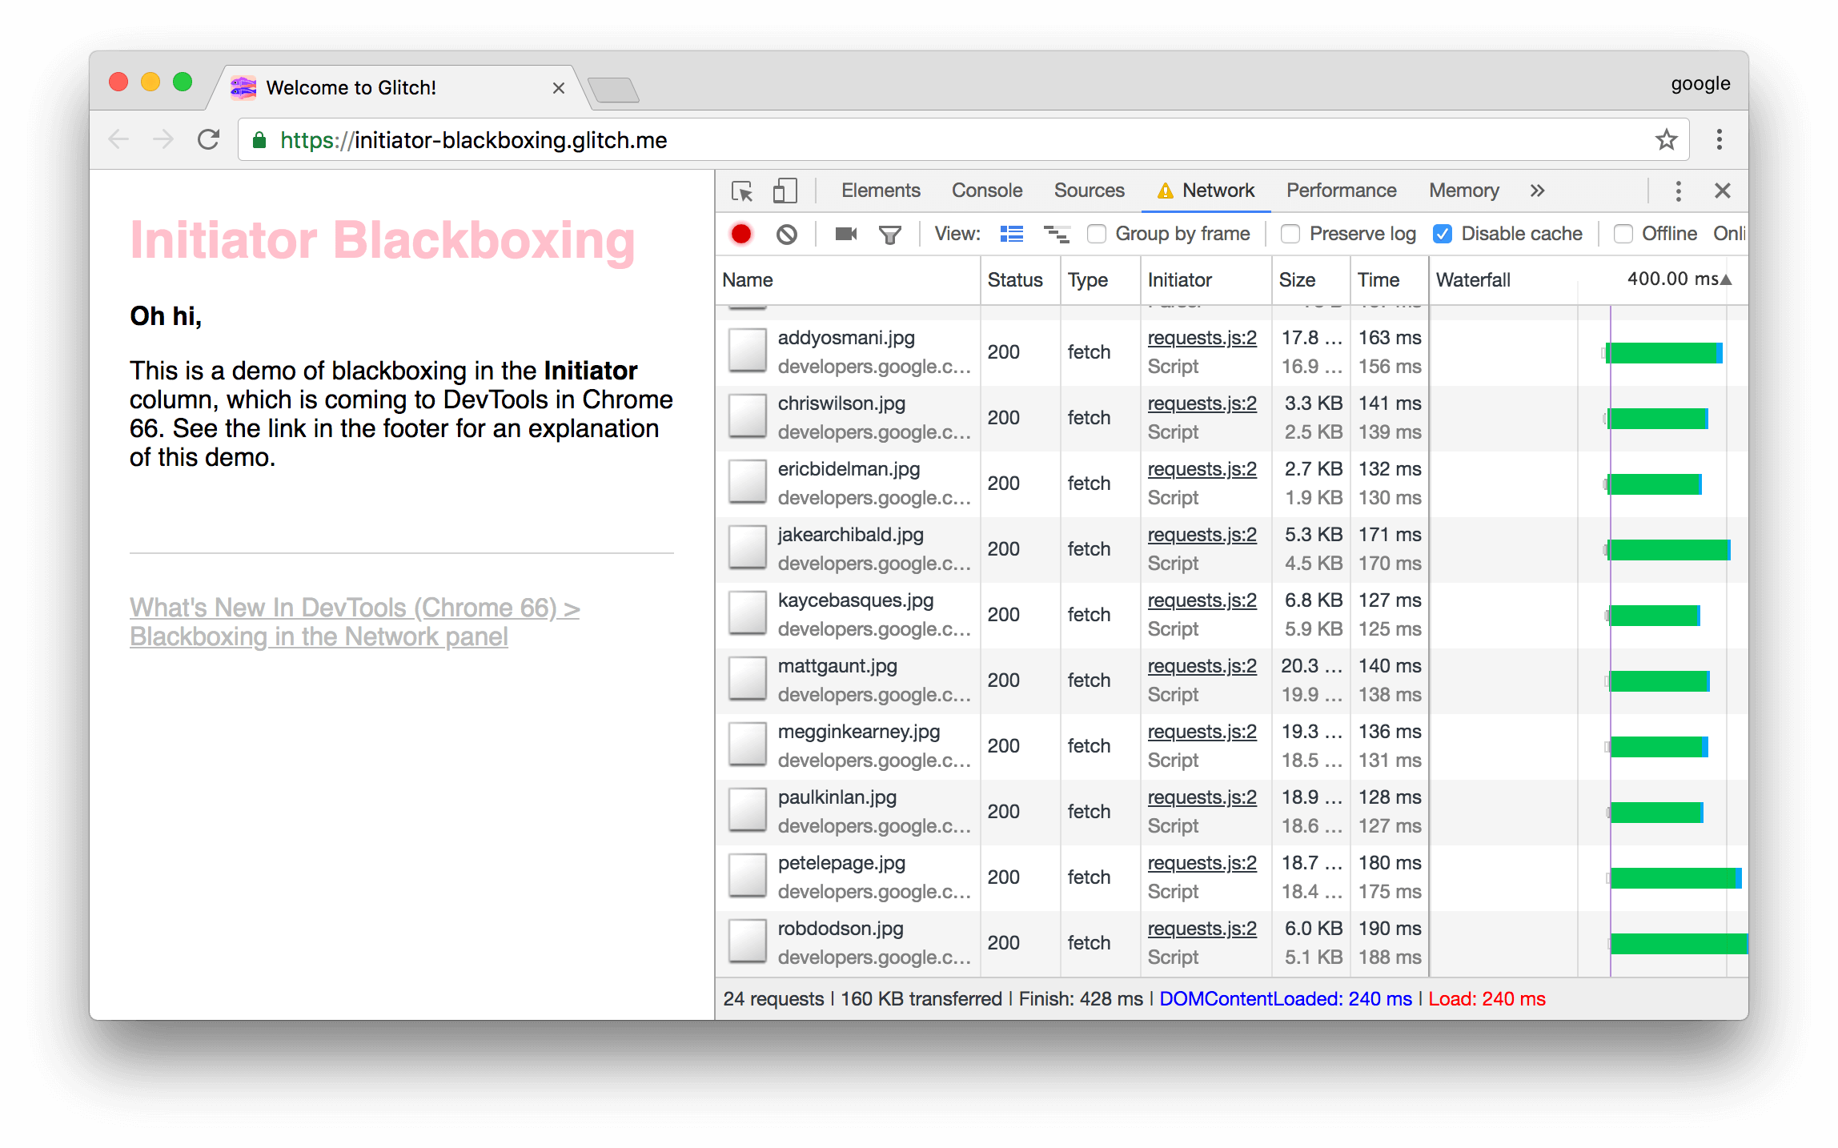This screenshot has width=1838, height=1148.
Task: Click the capture screenshots camera icon
Action: tap(845, 234)
